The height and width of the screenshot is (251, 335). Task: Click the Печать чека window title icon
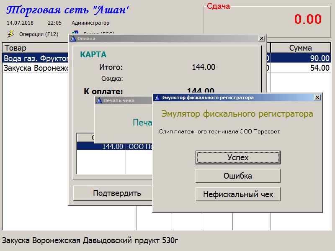[99, 100]
